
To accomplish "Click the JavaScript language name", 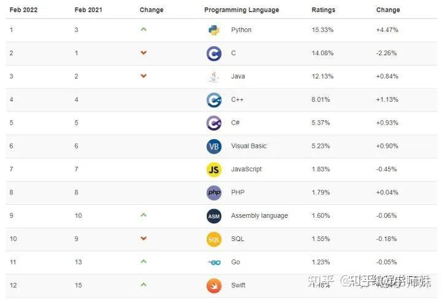I will pyautogui.click(x=246, y=169).
